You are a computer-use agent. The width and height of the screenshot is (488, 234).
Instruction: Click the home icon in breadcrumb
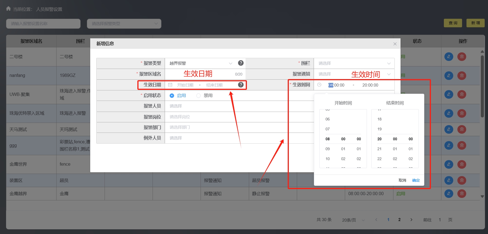pyautogui.click(x=9, y=9)
